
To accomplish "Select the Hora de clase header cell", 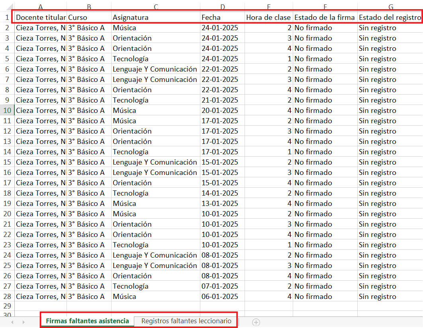I will (269, 17).
